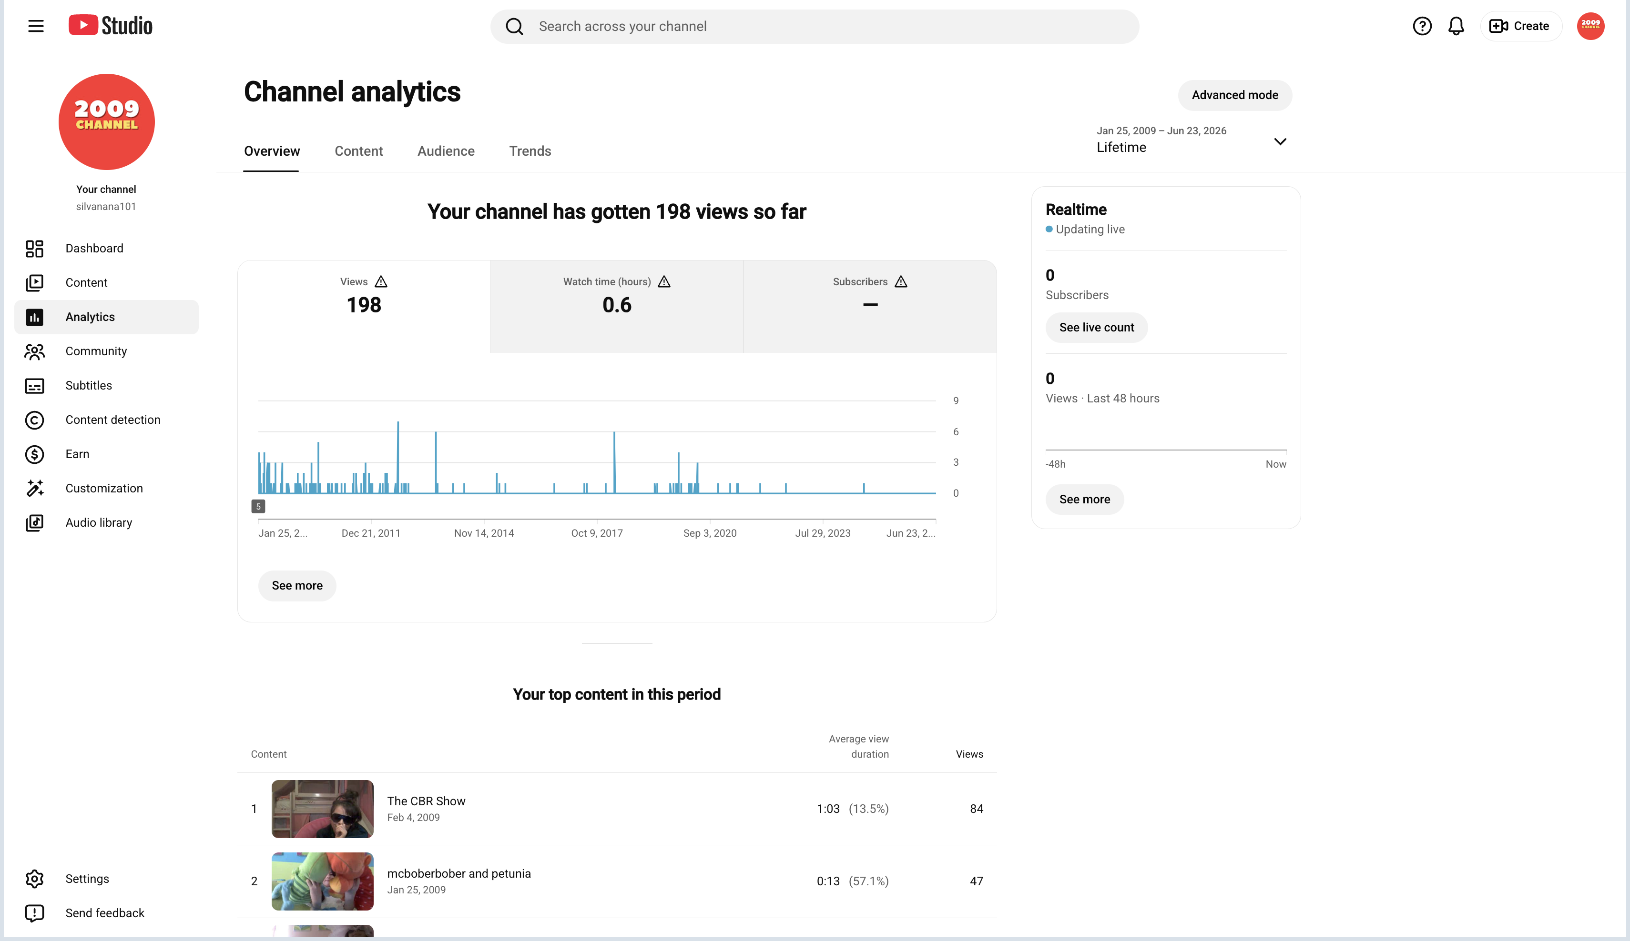Click See more under the views chart

pos(297,585)
